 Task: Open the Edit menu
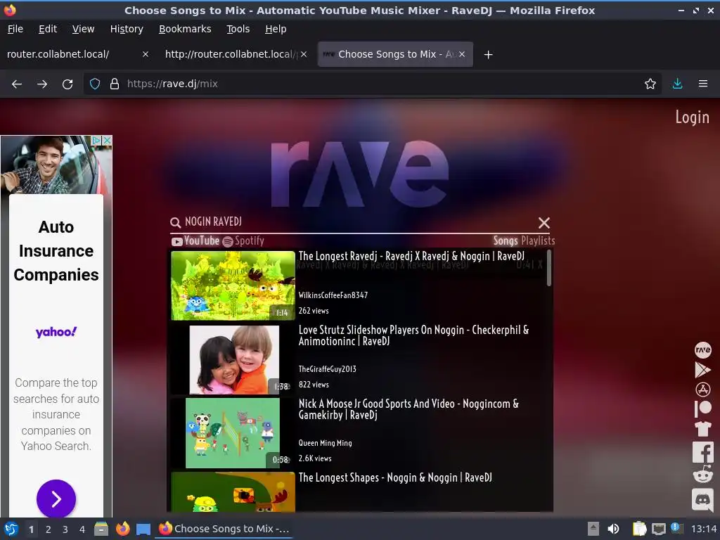[48, 29]
